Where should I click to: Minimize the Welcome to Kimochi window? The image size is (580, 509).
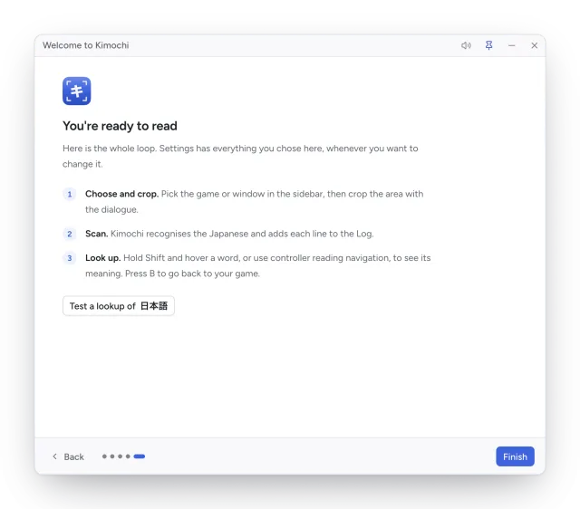pos(511,45)
